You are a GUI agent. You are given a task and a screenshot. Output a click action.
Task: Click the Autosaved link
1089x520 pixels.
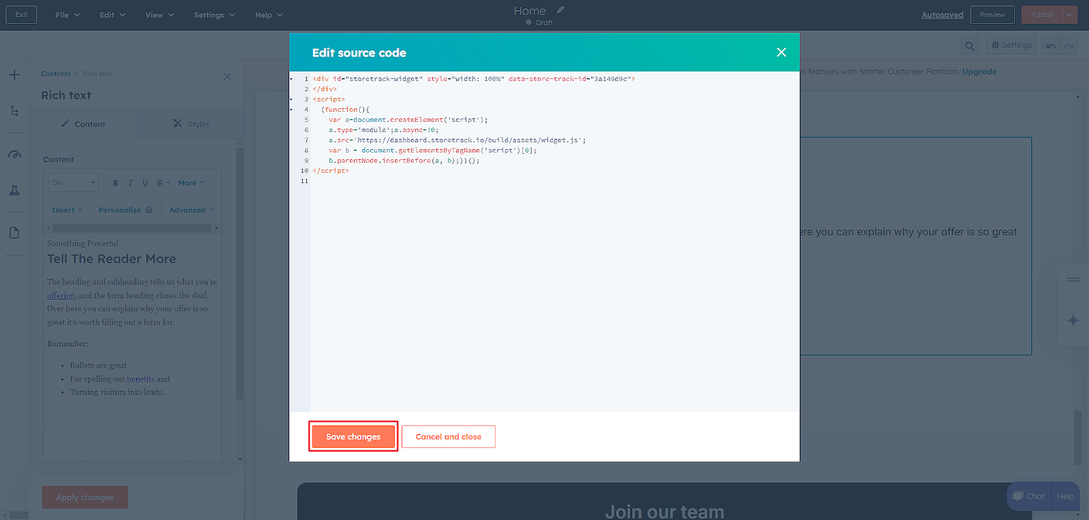click(x=942, y=15)
